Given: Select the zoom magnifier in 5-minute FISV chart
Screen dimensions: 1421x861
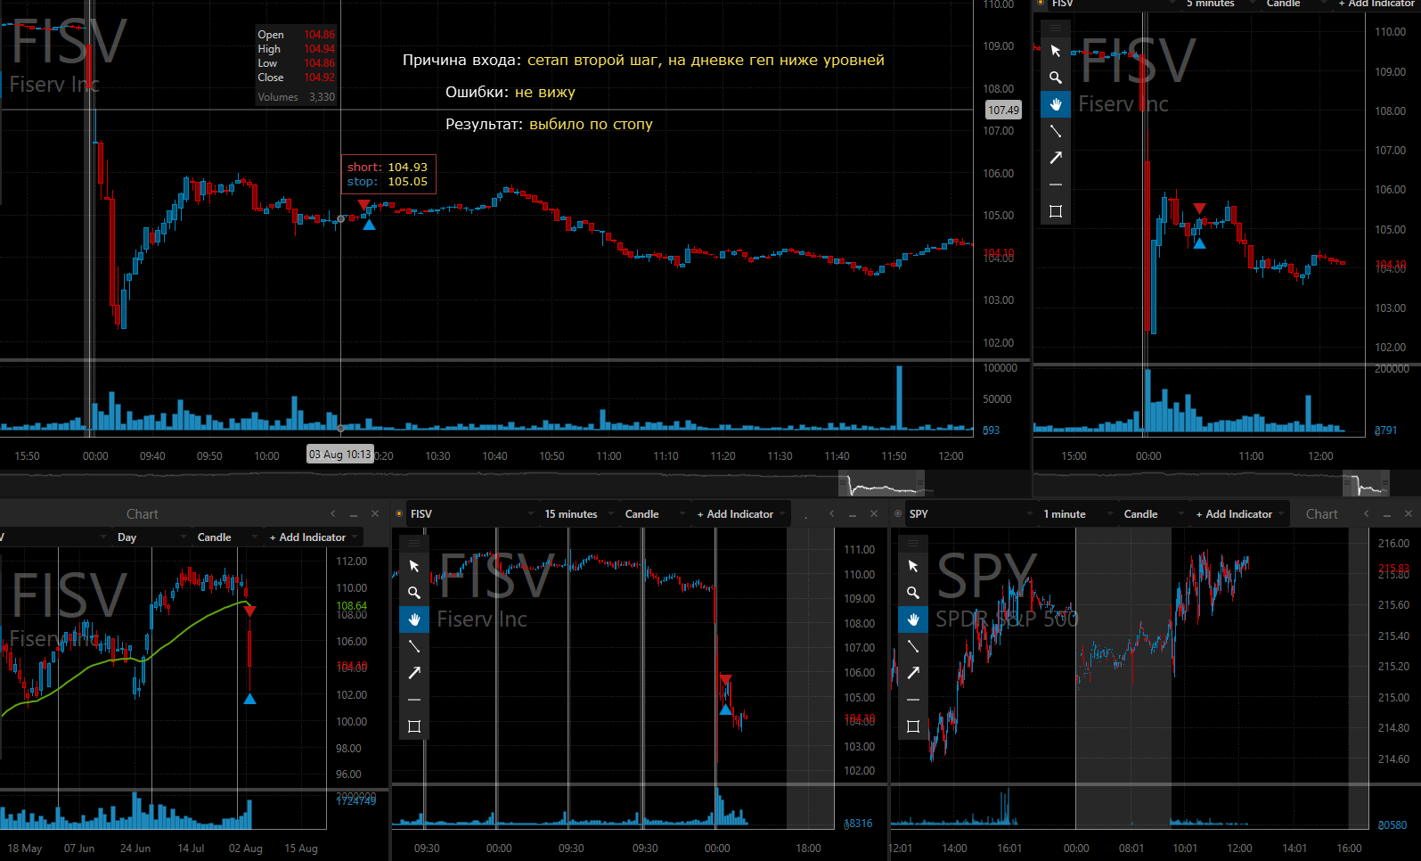Looking at the screenshot, I should (1056, 78).
